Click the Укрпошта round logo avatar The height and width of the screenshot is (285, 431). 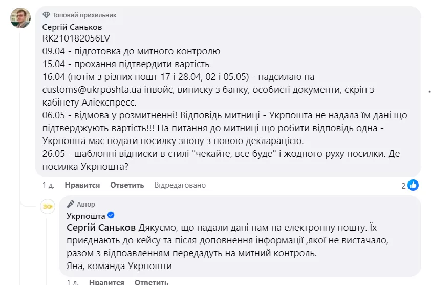click(x=48, y=206)
